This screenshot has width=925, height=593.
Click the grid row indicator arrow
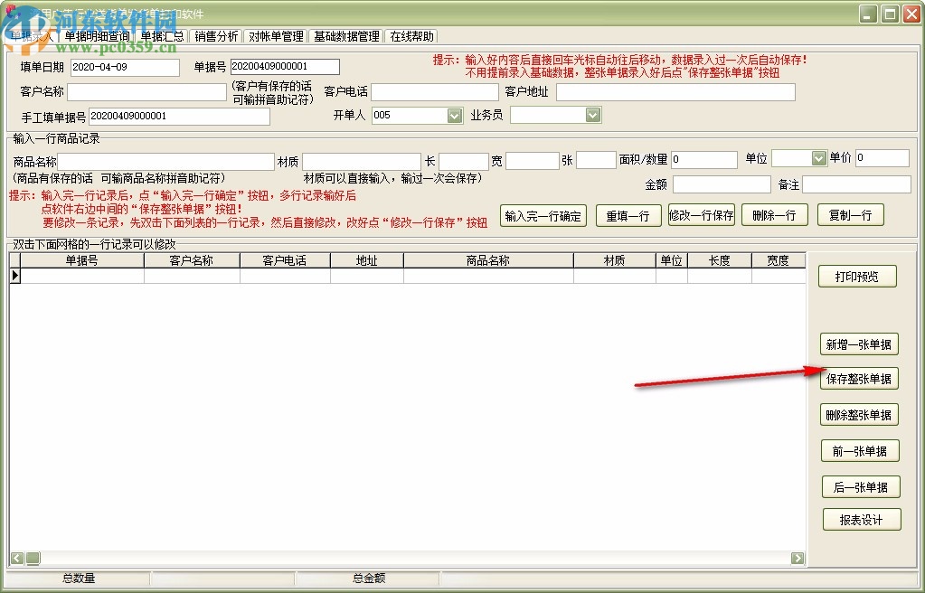[15, 276]
